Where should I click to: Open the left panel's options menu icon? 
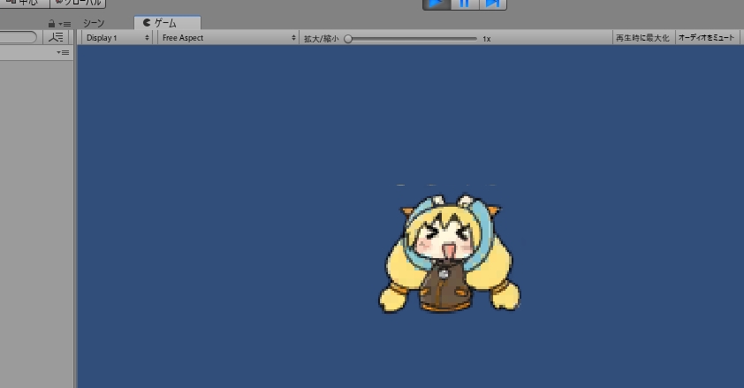coord(63,53)
